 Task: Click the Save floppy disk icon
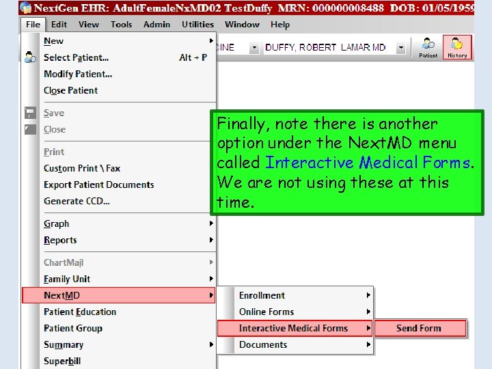[x=30, y=113]
